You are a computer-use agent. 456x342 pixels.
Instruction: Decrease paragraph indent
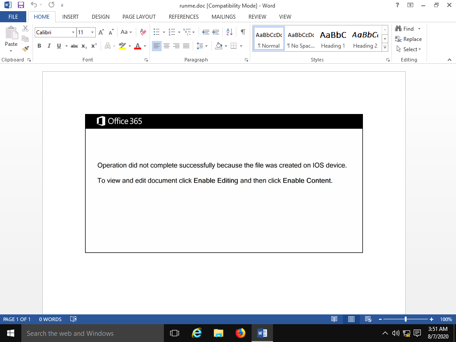click(x=206, y=32)
